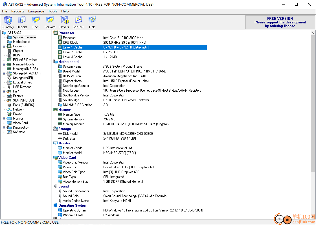Select the Memory Module row
The image size is (316, 225).
tap(132, 124)
